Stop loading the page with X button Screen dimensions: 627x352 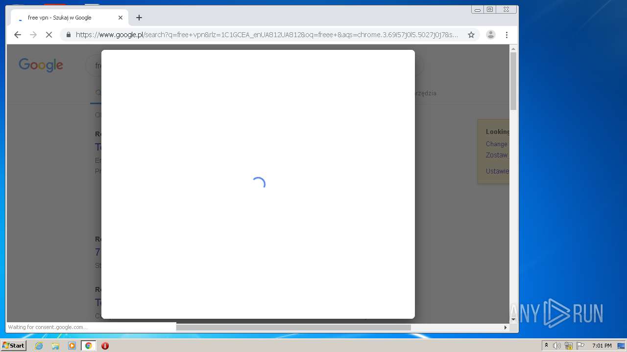[x=49, y=35]
